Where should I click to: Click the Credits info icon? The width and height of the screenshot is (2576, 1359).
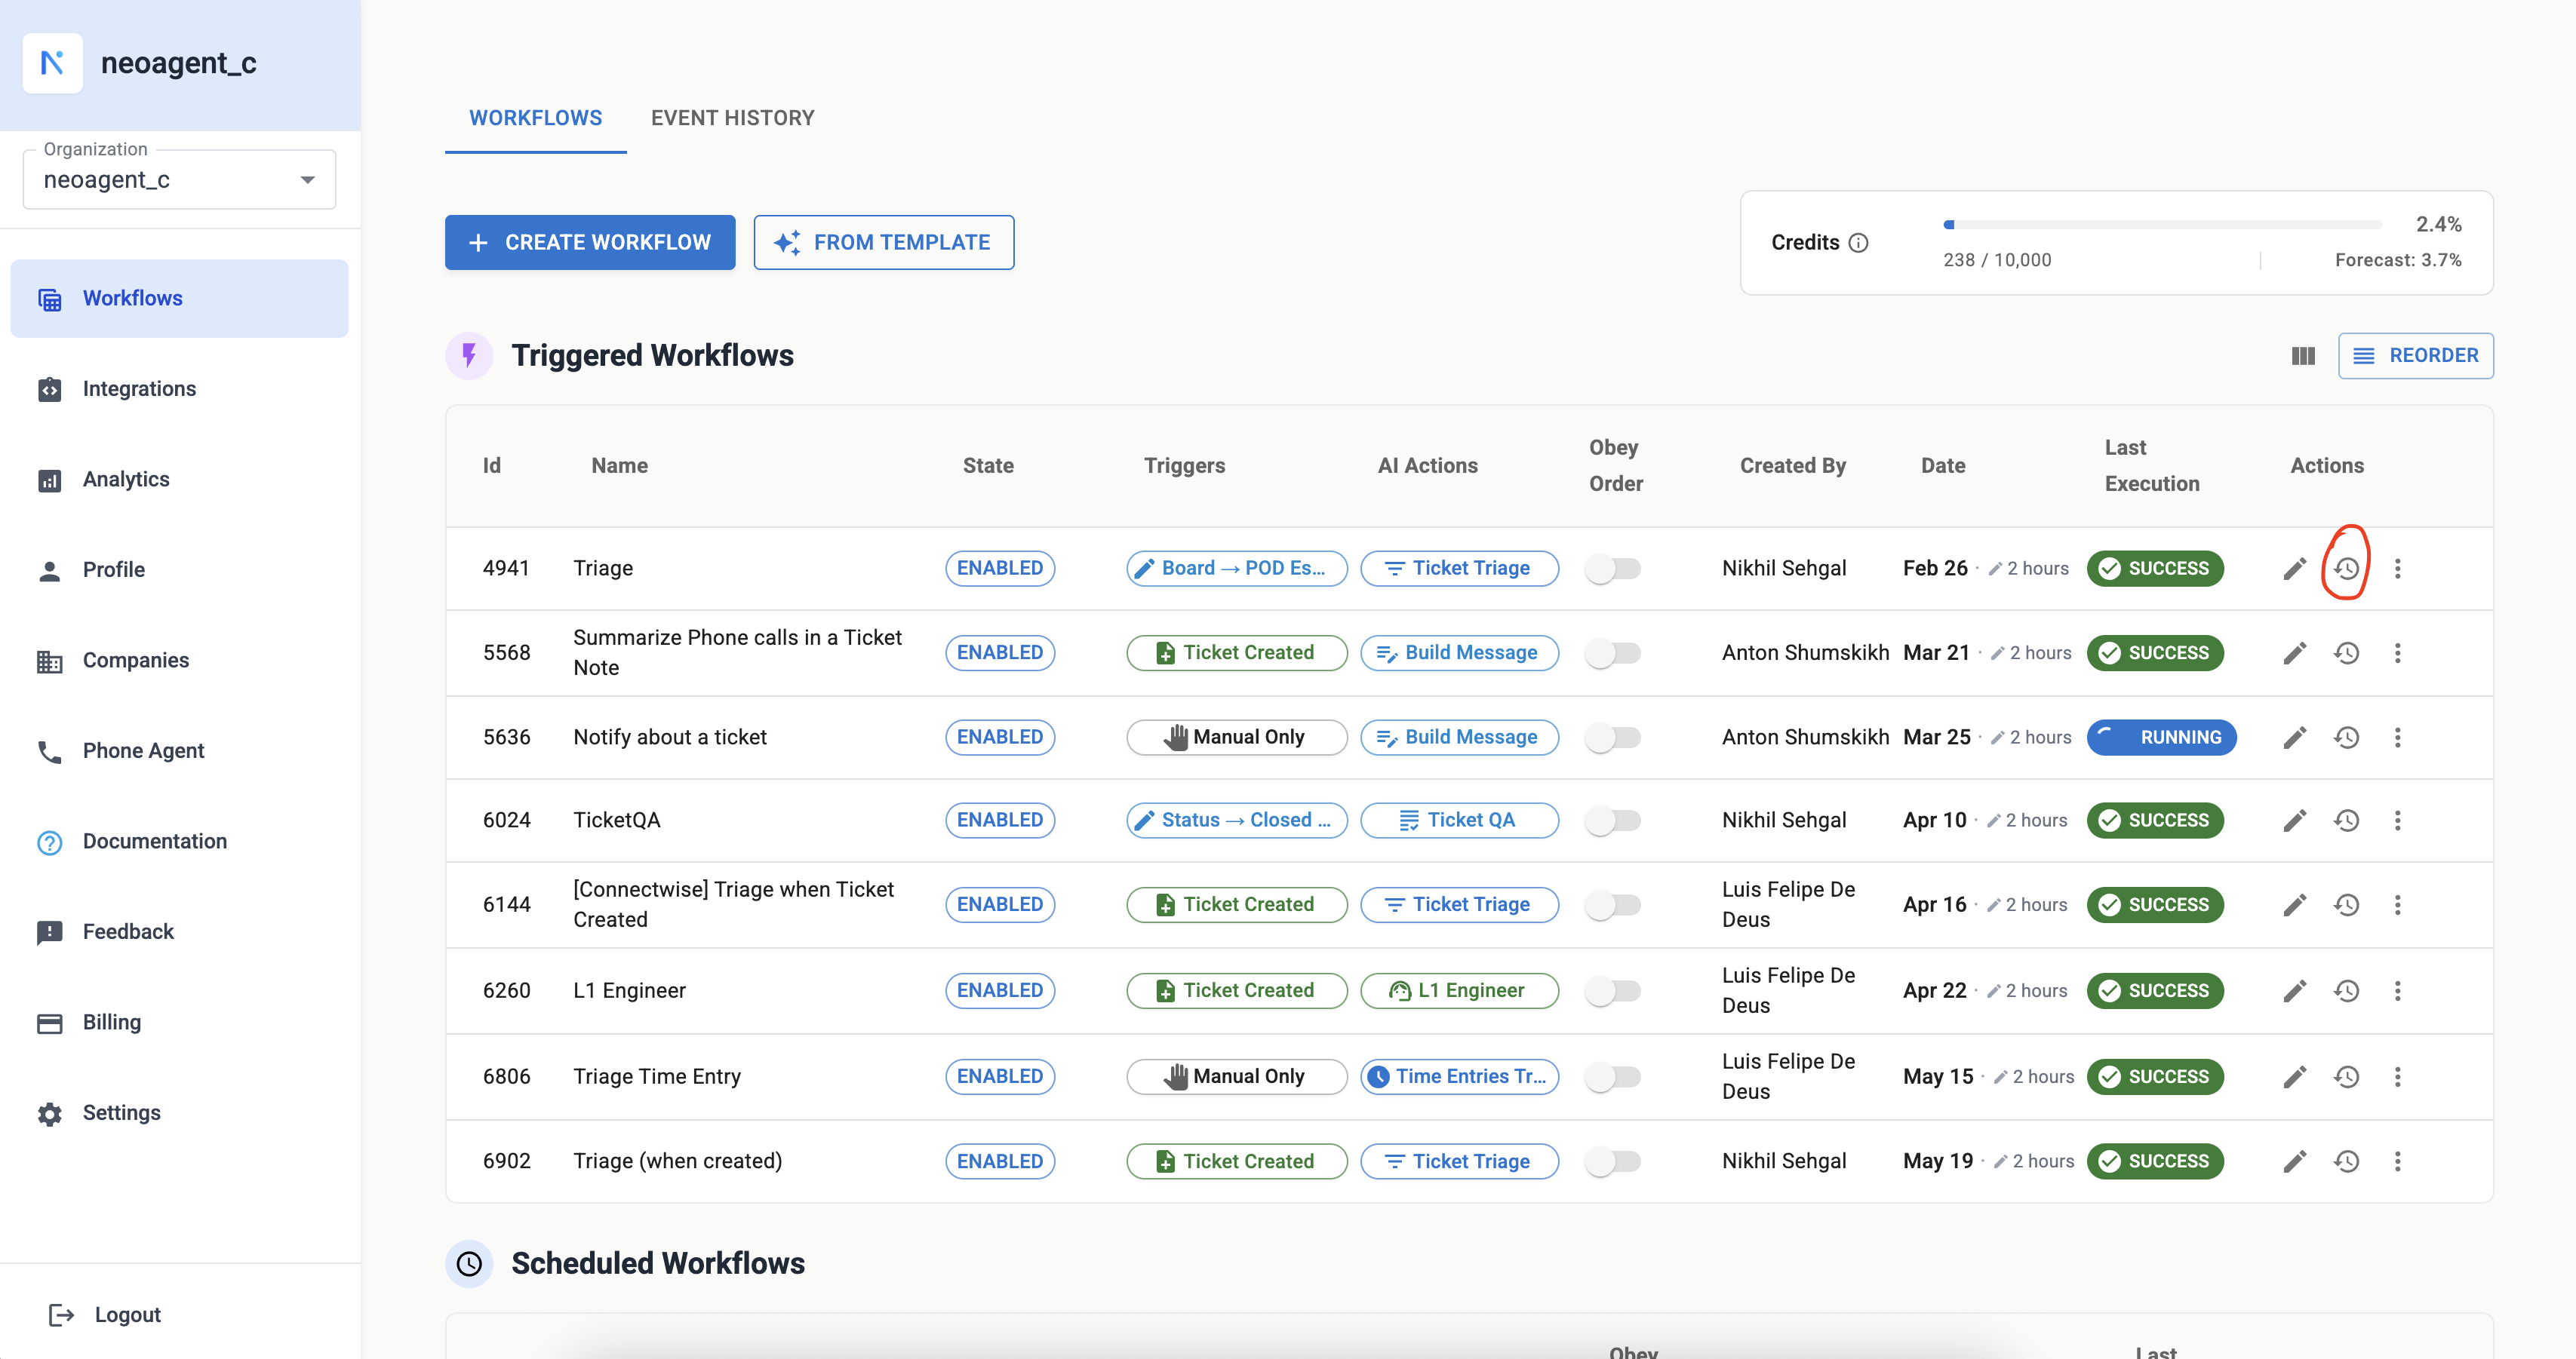point(1858,243)
